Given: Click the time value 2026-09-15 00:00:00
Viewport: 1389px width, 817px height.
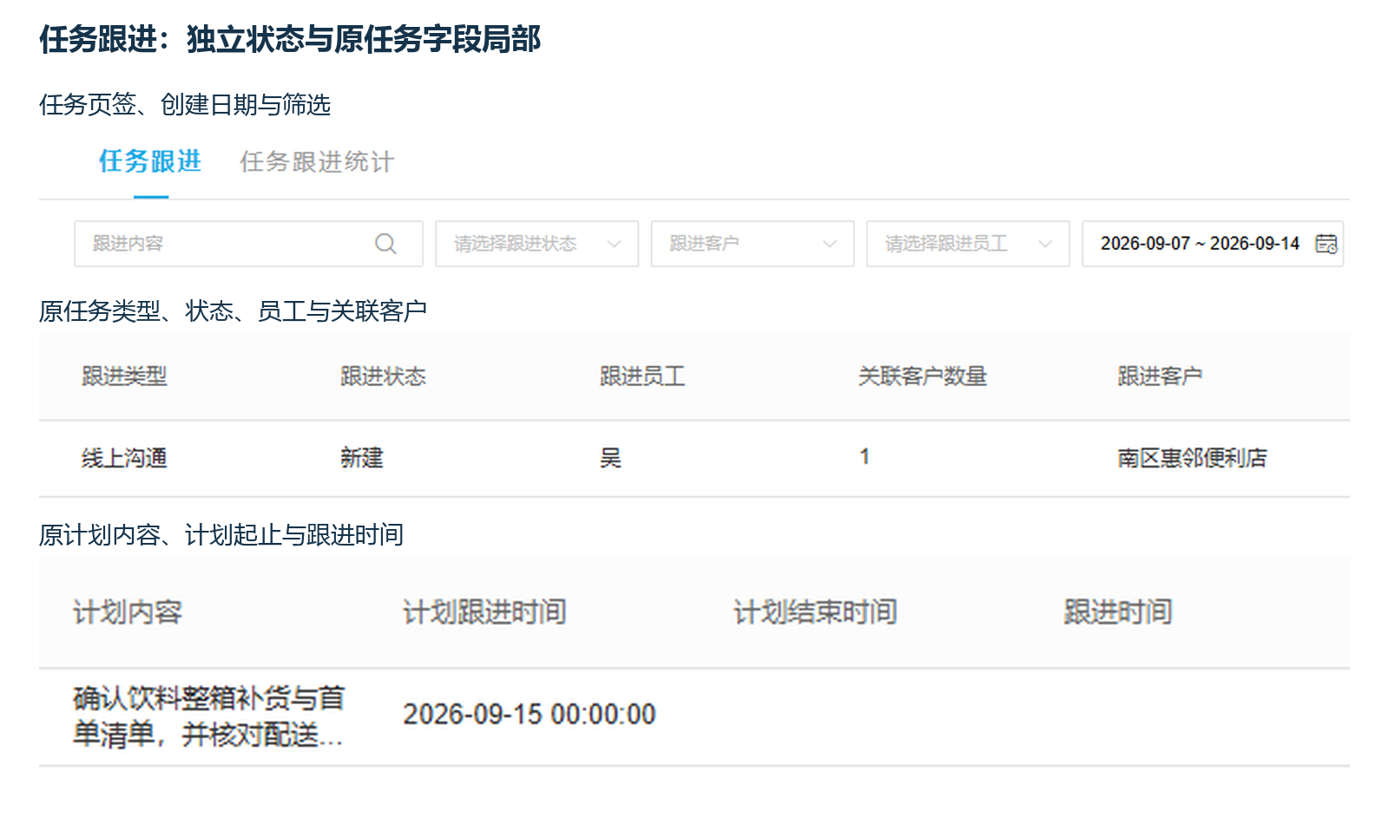Looking at the screenshot, I should coord(530,715).
